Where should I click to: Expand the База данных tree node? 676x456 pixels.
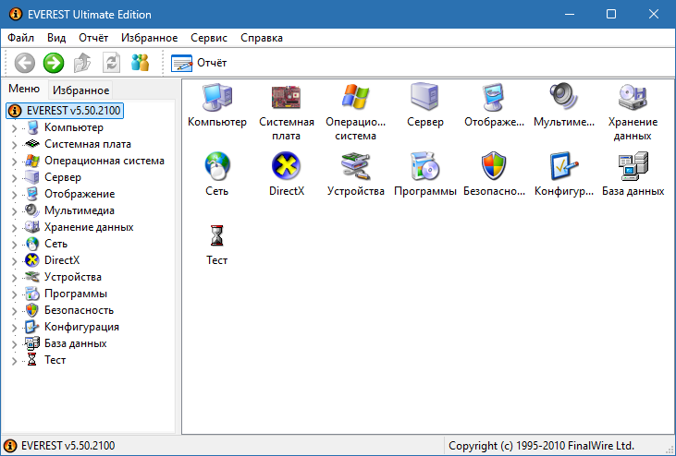(x=14, y=343)
